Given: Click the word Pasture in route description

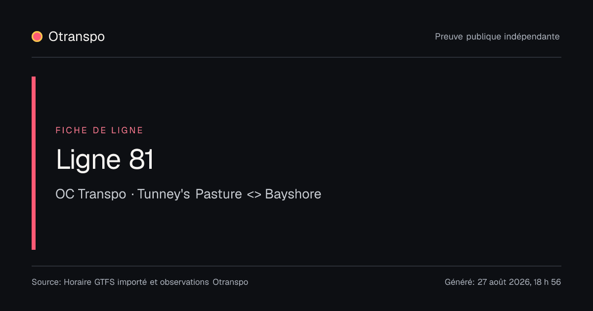Looking at the screenshot, I should (218, 194).
